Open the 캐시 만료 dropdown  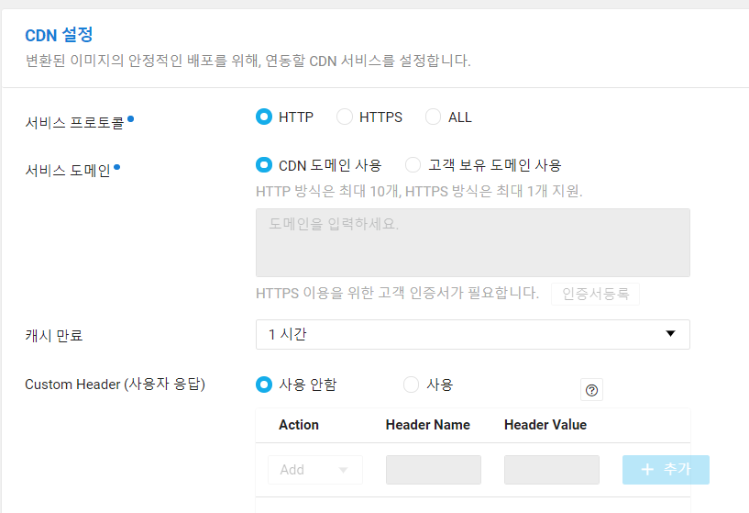473,334
